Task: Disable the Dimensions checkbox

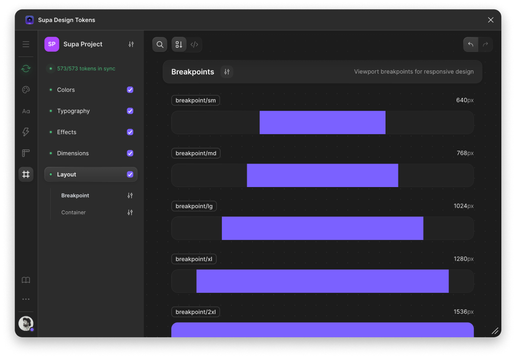Action: [x=130, y=153]
